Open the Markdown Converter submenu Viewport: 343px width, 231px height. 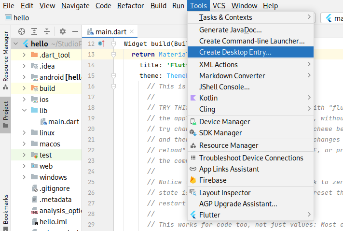pyautogui.click(x=250, y=76)
